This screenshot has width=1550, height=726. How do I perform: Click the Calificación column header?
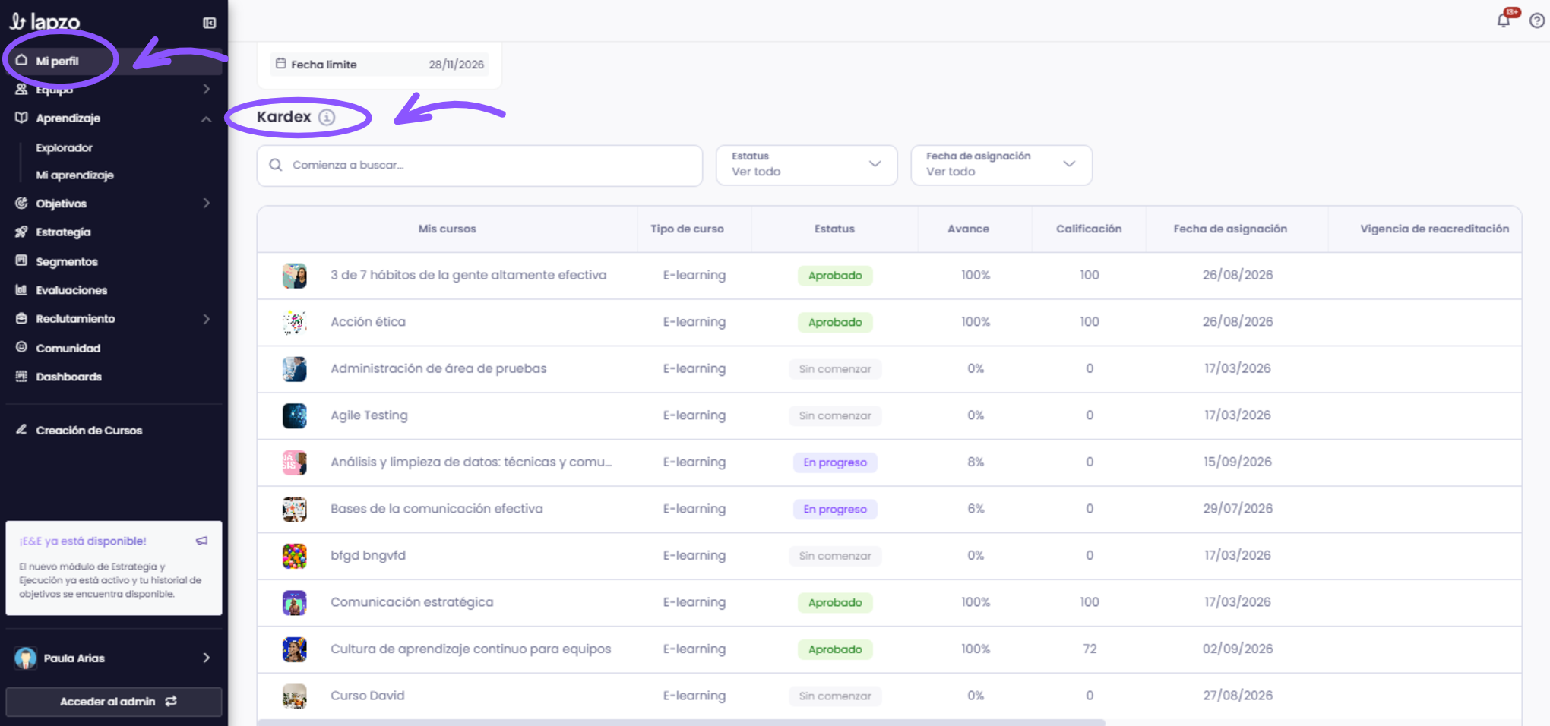[1089, 229]
